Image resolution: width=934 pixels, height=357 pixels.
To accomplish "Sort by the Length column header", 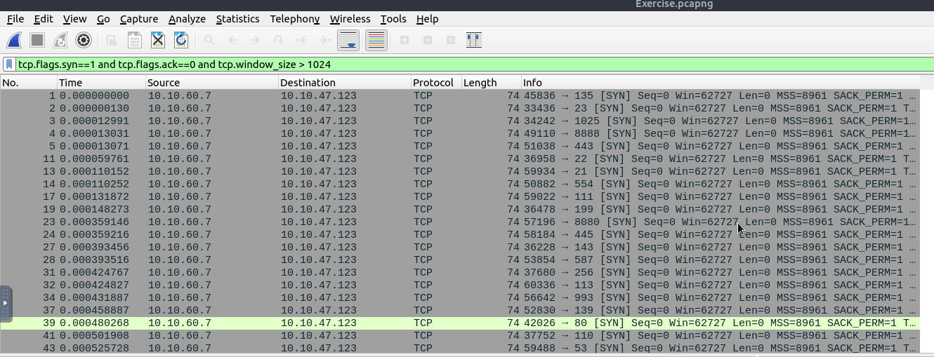I will coord(491,83).
